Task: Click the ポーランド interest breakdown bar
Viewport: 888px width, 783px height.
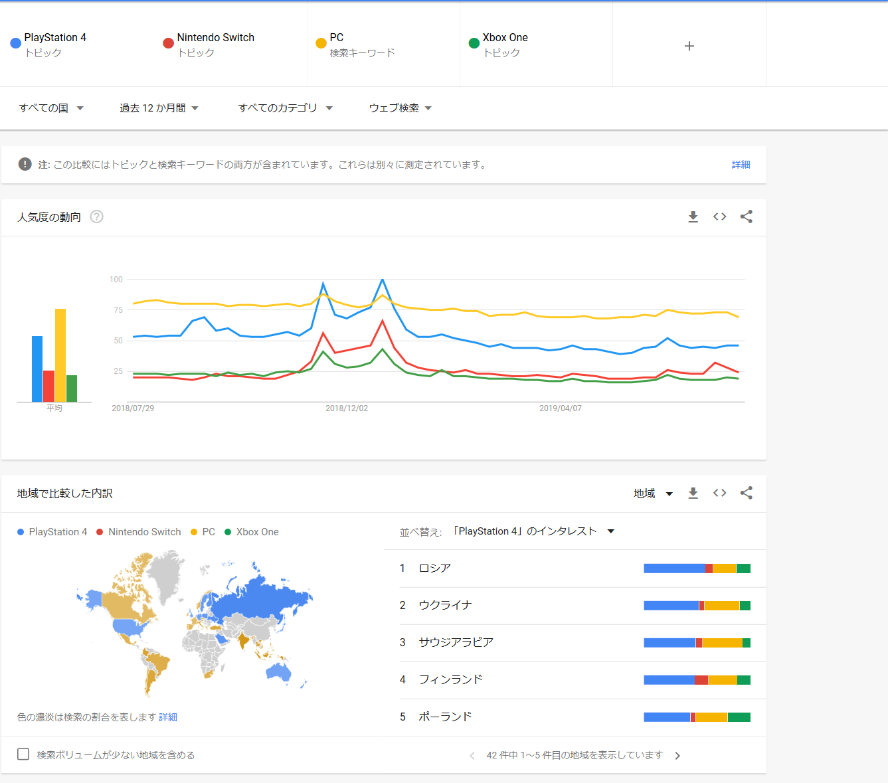Action: 697,717
